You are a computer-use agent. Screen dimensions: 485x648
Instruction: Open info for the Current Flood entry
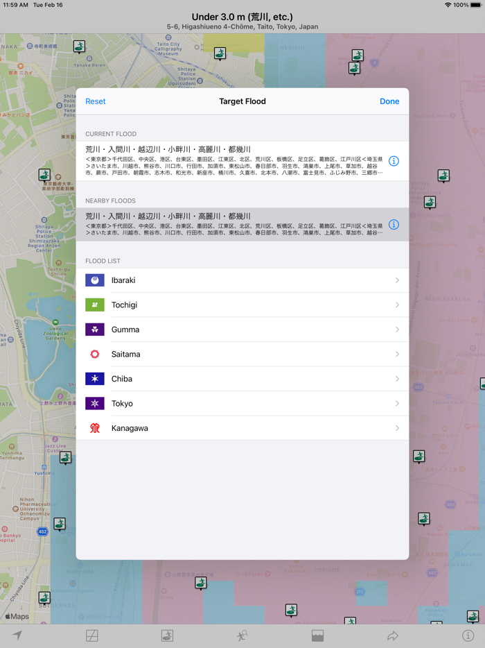pyautogui.click(x=394, y=161)
